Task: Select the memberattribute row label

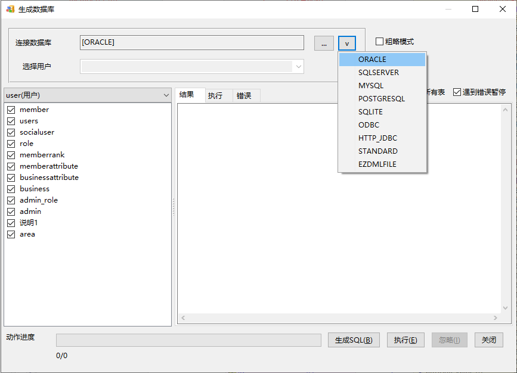Action: tap(49, 166)
